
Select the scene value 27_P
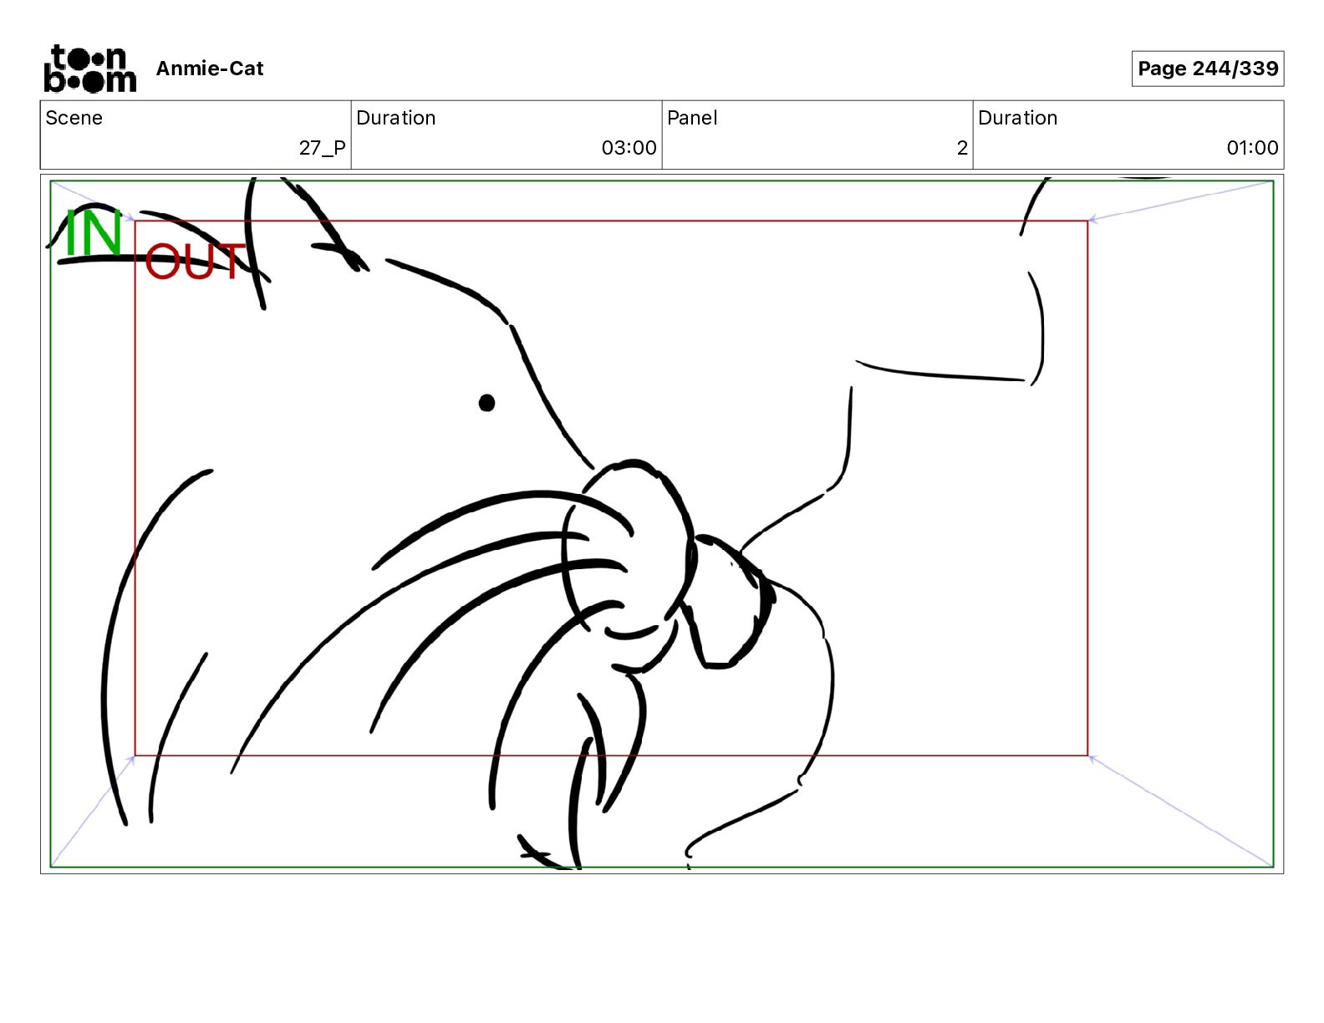click(x=323, y=148)
